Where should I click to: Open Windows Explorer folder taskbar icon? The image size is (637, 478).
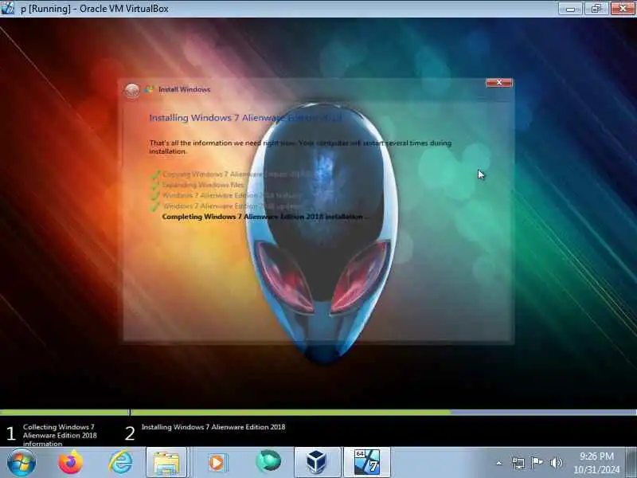coord(166,463)
